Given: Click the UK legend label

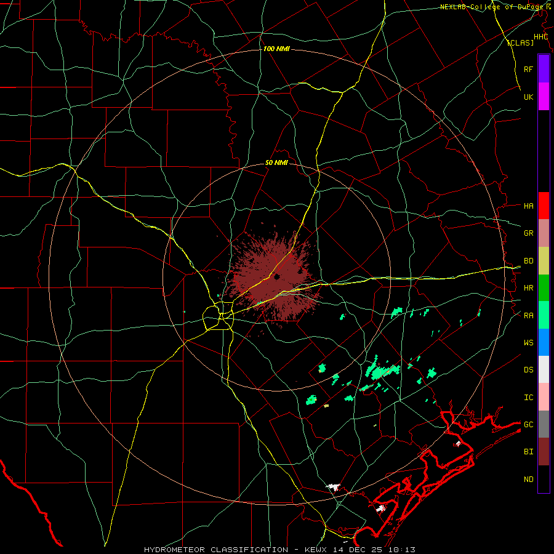Looking at the screenshot, I should pyautogui.click(x=528, y=97).
